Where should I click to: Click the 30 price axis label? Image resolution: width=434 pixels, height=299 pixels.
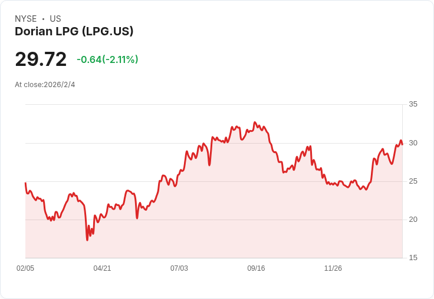(413, 143)
